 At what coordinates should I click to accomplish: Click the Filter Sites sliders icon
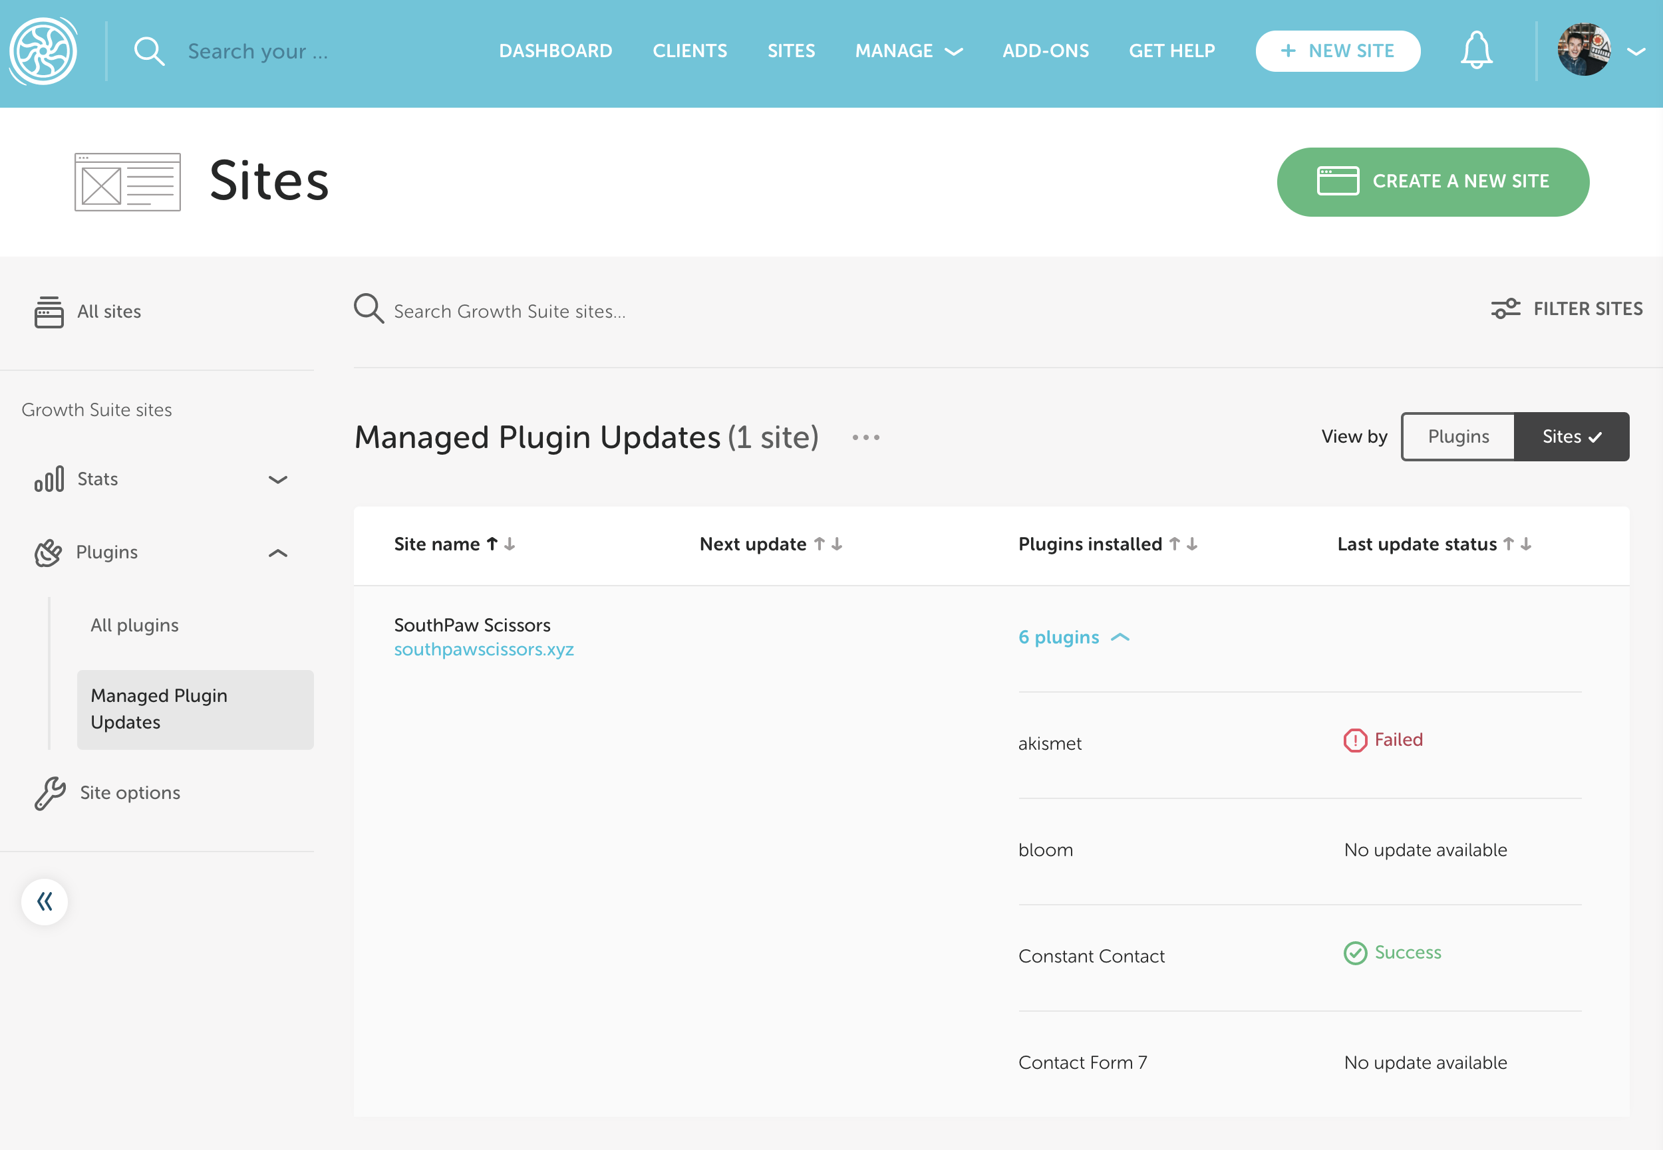click(1505, 308)
